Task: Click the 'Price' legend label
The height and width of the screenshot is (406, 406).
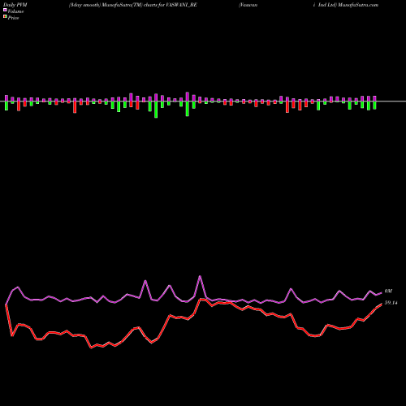Action: 13,18
